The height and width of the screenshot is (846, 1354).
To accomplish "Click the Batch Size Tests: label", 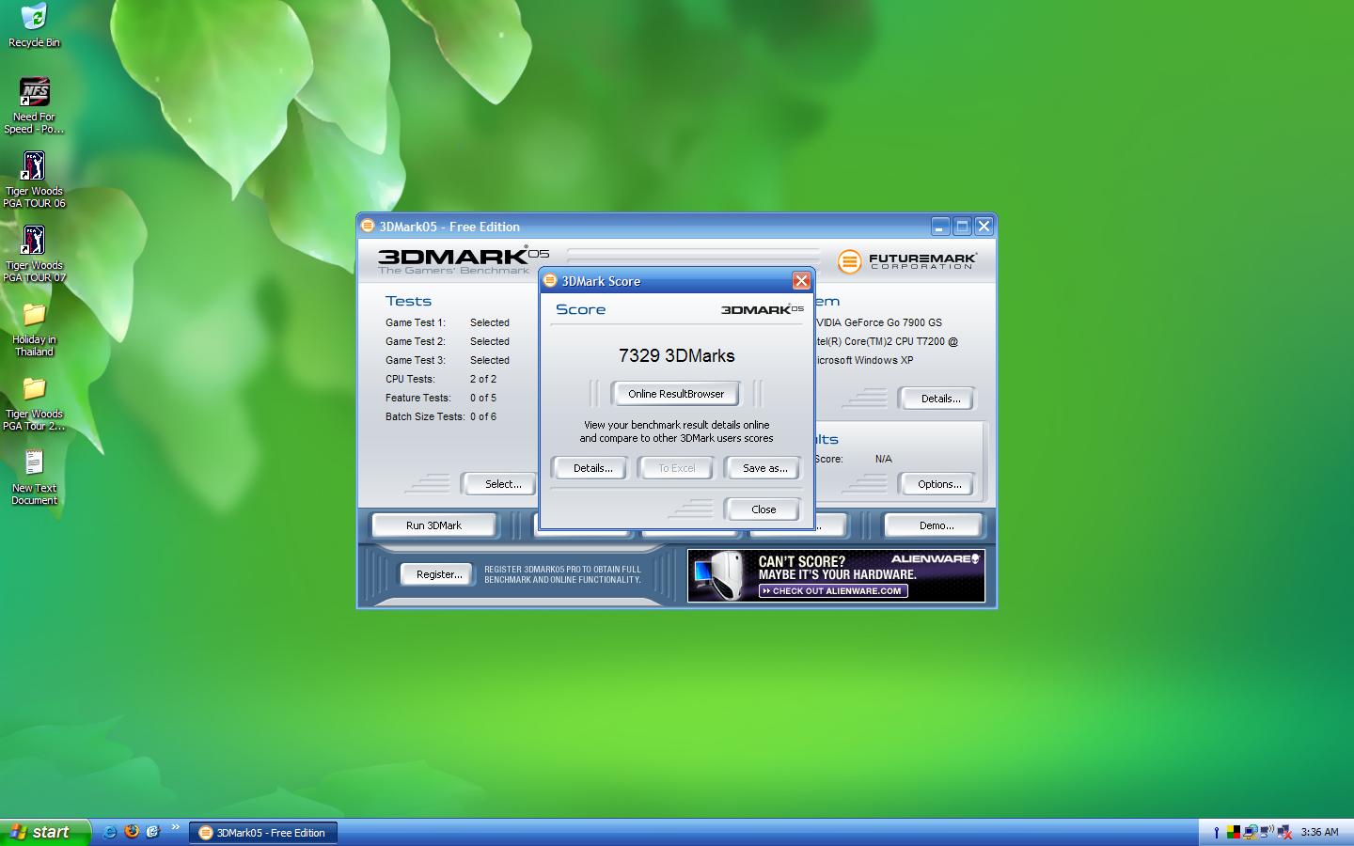I will point(424,416).
